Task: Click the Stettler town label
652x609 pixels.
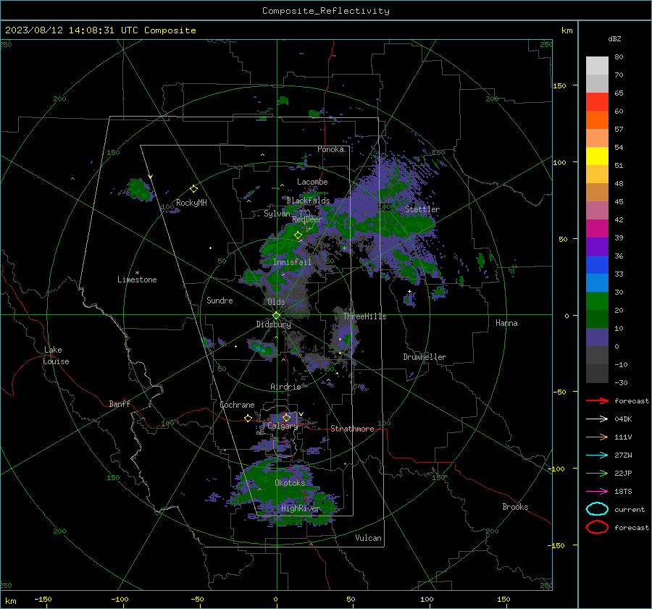Action: pyautogui.click(x=422, y=209)
